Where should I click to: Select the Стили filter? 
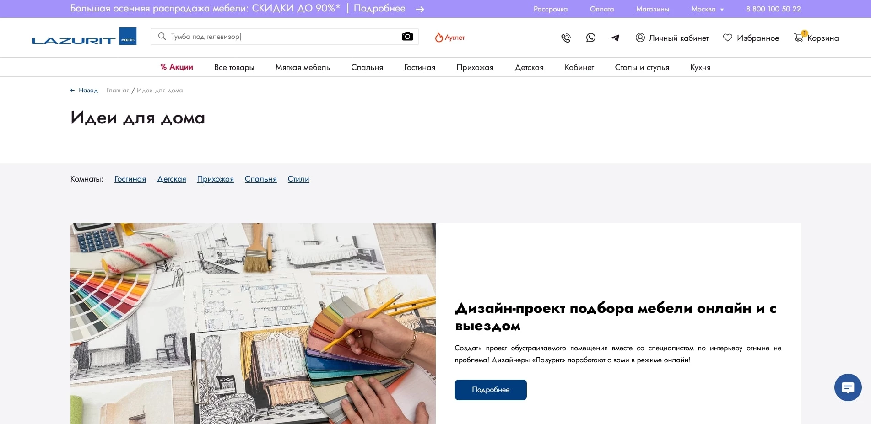tap(298, 179)
